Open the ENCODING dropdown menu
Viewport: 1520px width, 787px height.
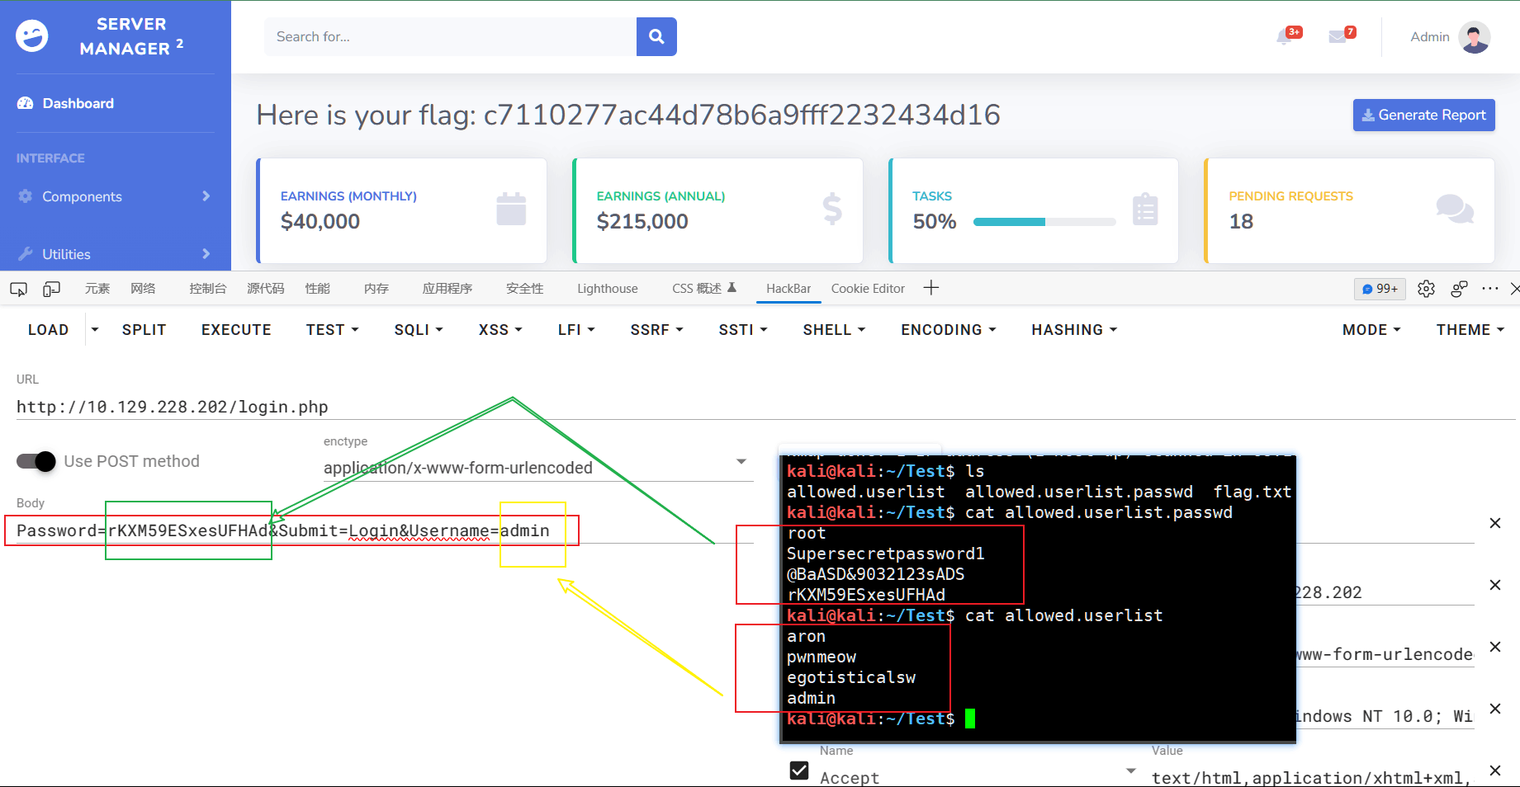point(948,330)
